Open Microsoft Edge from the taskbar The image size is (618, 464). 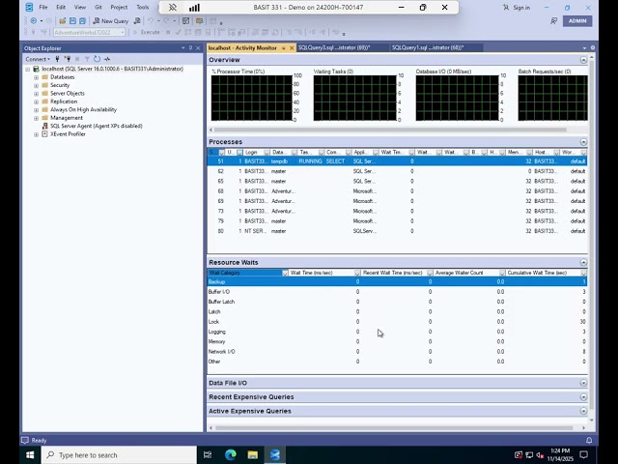[x=230, y=455]
